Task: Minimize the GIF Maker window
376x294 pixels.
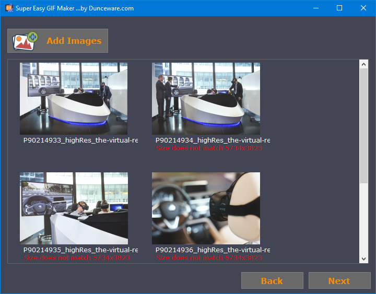Action: click(316, 8)
